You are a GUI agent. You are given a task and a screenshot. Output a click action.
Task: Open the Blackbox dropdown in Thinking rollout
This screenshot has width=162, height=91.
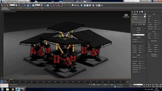point(138,35)
